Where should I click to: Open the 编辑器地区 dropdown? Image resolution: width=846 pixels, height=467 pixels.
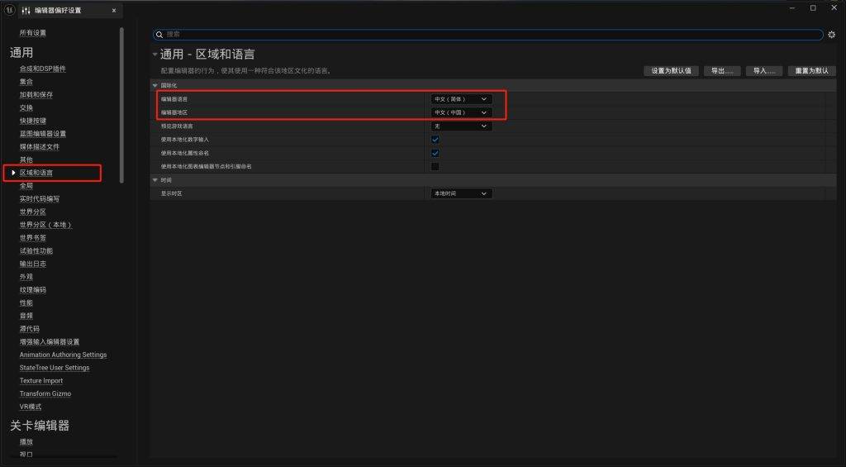click(x=461, y=112)
